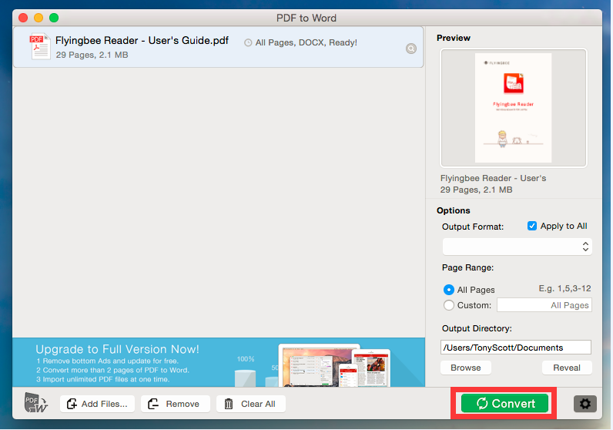Click the PDF file icon for Flyingbee Reader

coord(40,46)
